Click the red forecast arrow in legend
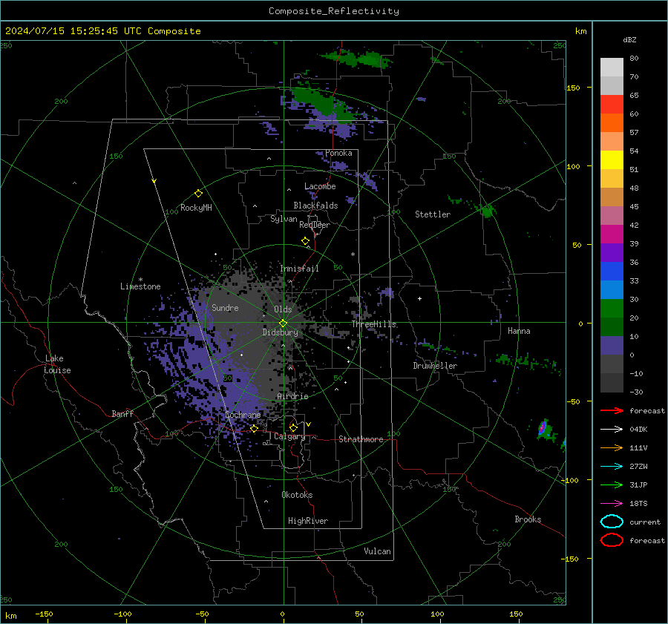This screenshot has width=668, height=624. (x=612, y=410)
